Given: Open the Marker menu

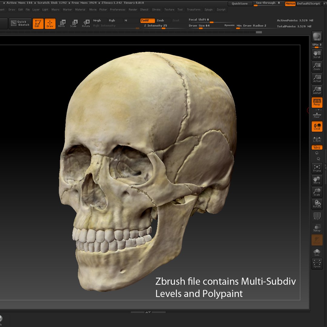Looking at the screenshot, I should tap(67, 10).
